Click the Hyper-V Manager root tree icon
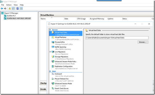 (2, 13)
